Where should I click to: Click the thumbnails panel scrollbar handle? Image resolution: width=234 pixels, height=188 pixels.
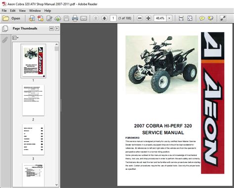click(56, 49)
